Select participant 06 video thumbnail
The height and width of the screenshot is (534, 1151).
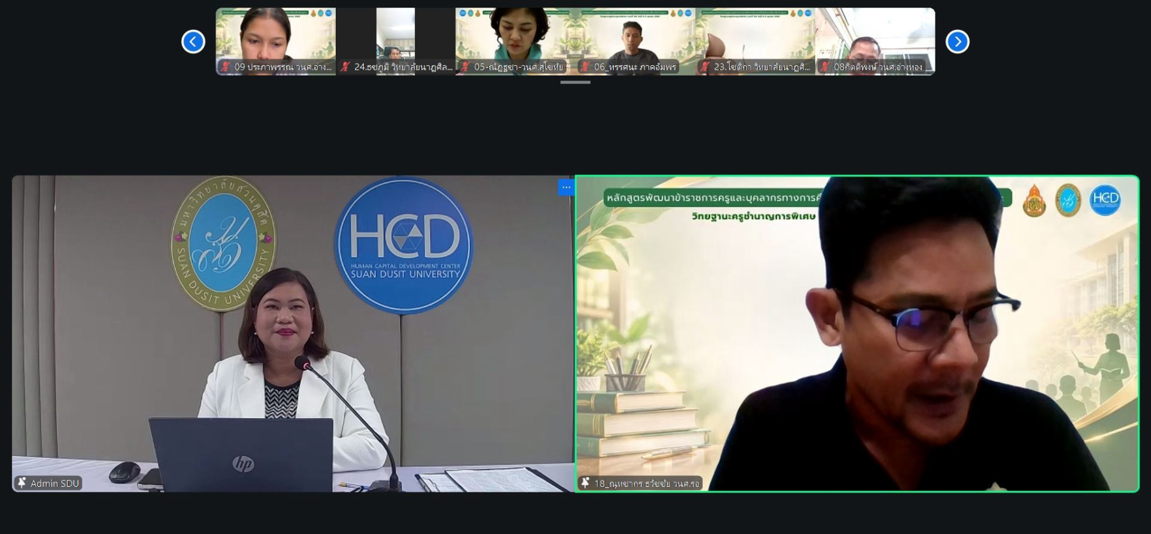636,42
